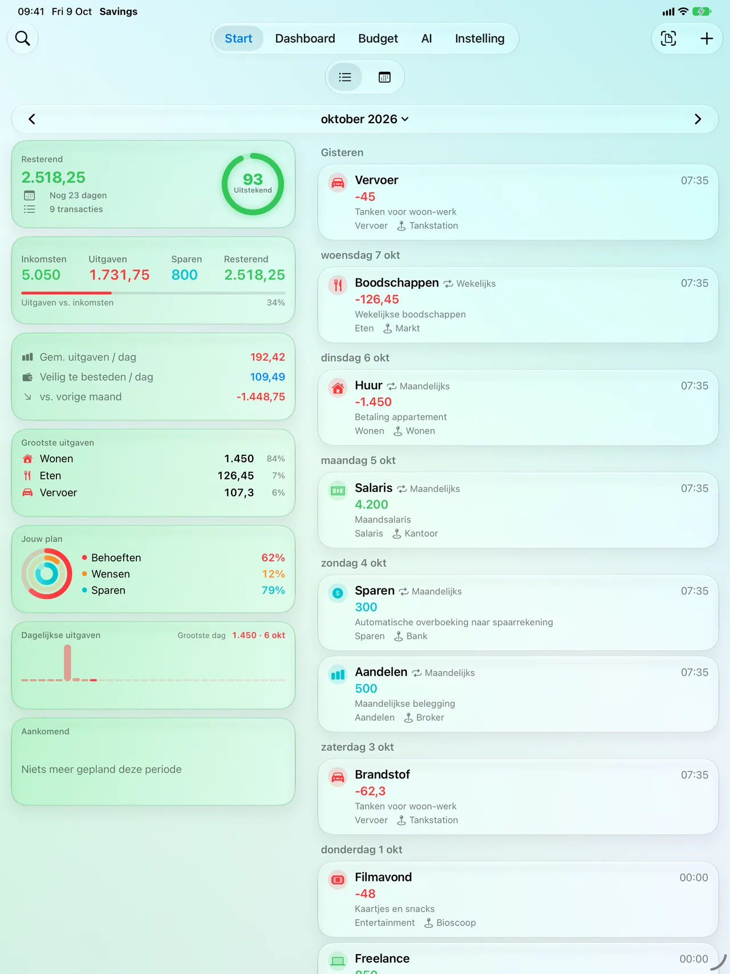Open the oktober 2026 month picker
730x974 pixels.
pos(365,119)
